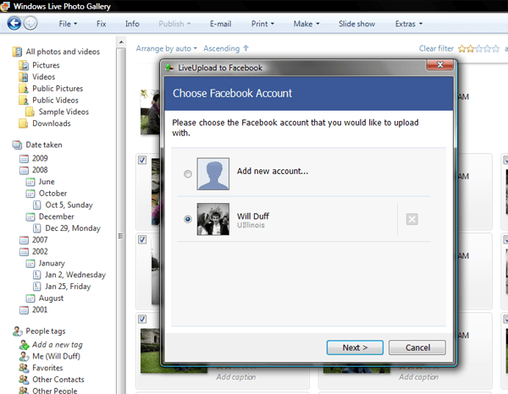Image resolution: width=508 pixels, height=394 pixels.
Task: Click the Ascending sort arrow icon
Action: click(x=246, y=48)
